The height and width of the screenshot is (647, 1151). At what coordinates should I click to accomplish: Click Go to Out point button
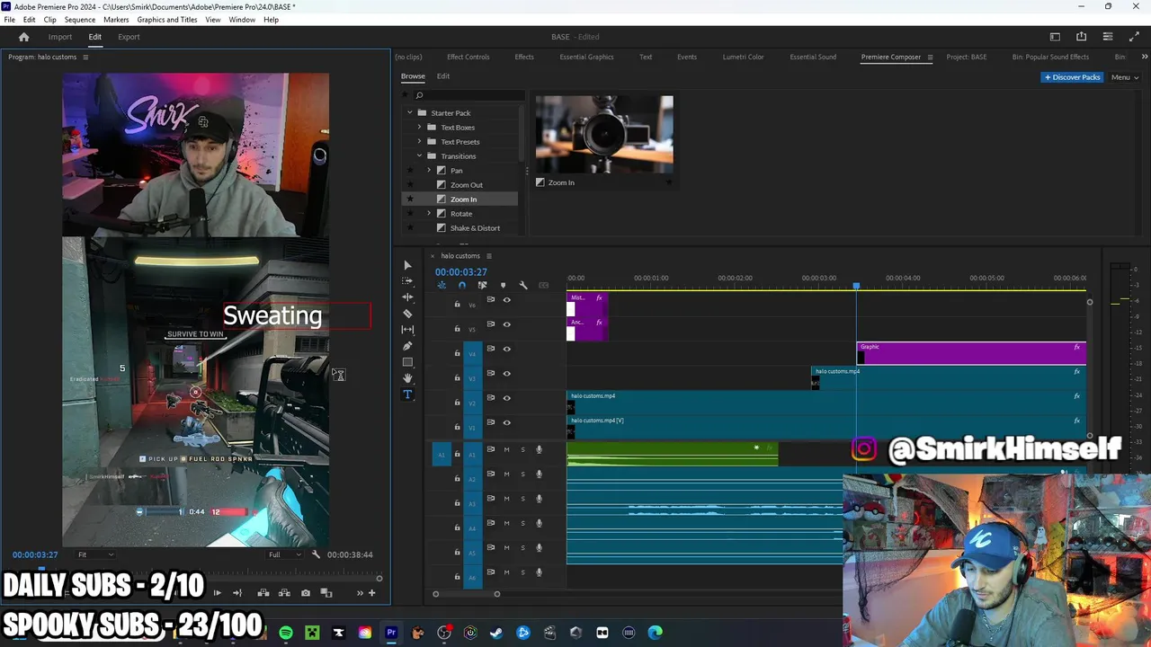pyautogui.click(x=237, y=593)
